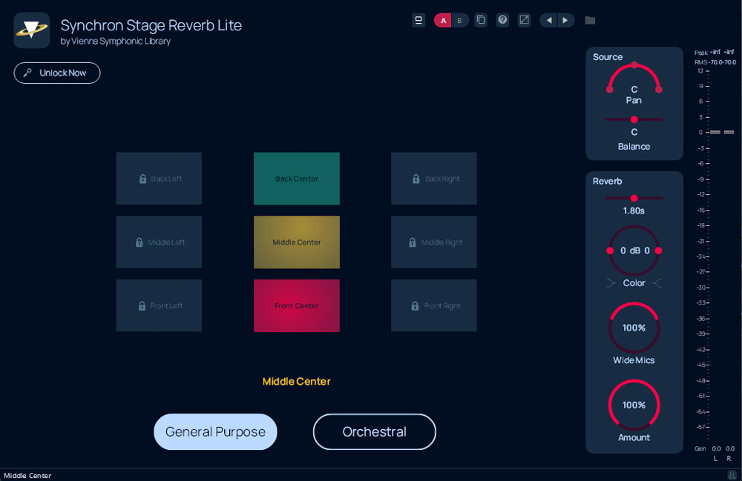The width and height of the screenshot is (742, 481).
Task: Click the locked Middle Left position
Action: click(159, 242)
